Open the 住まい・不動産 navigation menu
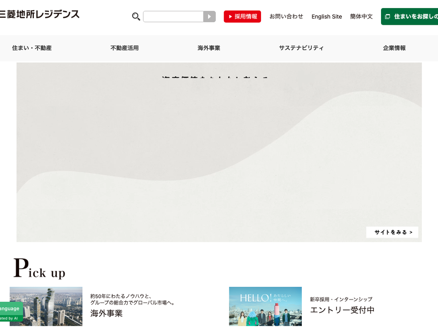This screenshot has width=438, height=328. [32, 48]
